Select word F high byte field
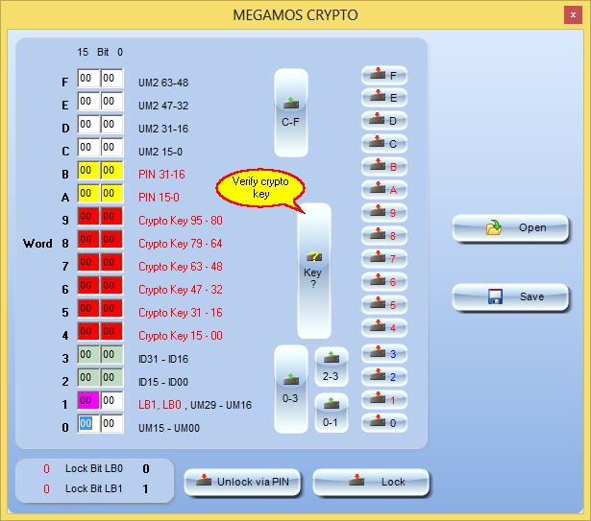Screen dimensions: 591x521 coord(88,78)
